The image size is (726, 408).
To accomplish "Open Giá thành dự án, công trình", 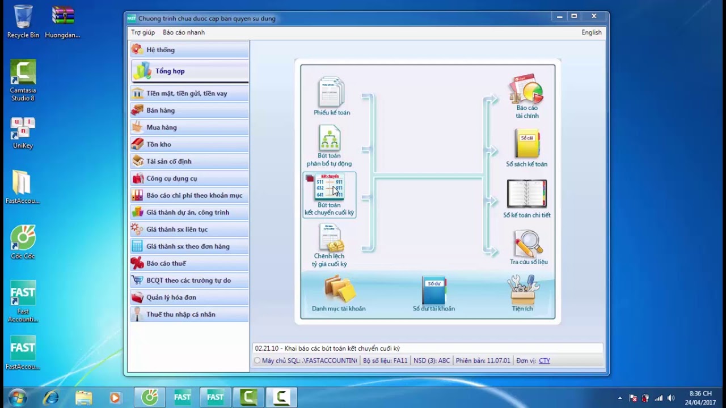I will point(189,212).
